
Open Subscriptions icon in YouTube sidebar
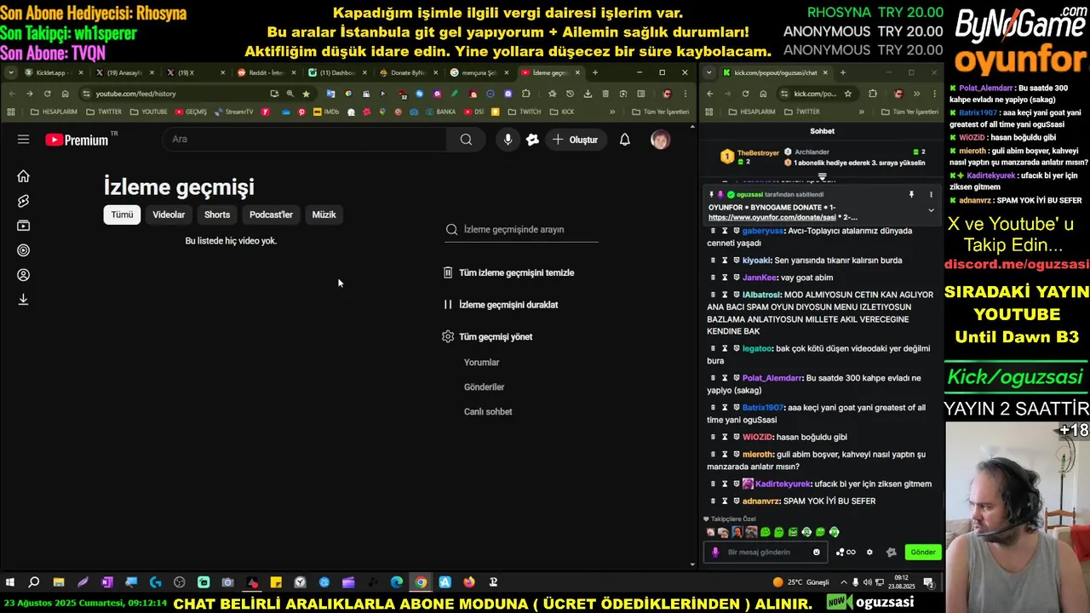[x=23, y=226]
